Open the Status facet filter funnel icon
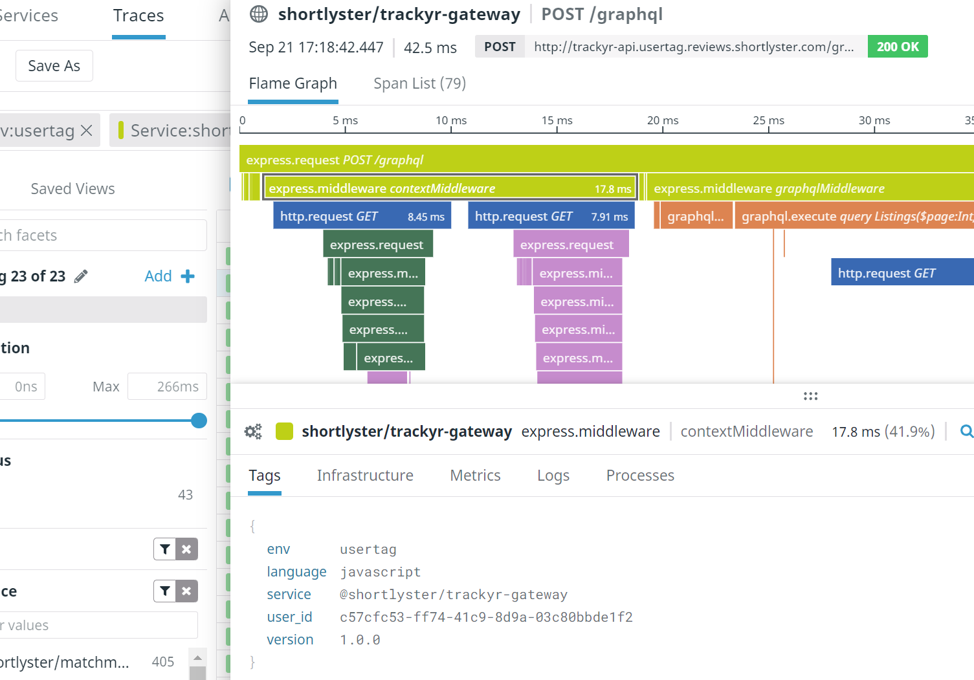This screenshot has width=974, height=680. point(164,549)
